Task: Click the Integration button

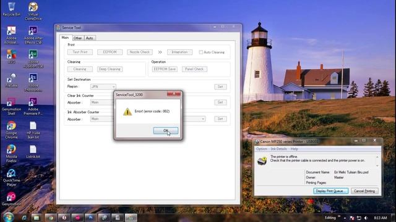Action: click(x=179, y=52)
